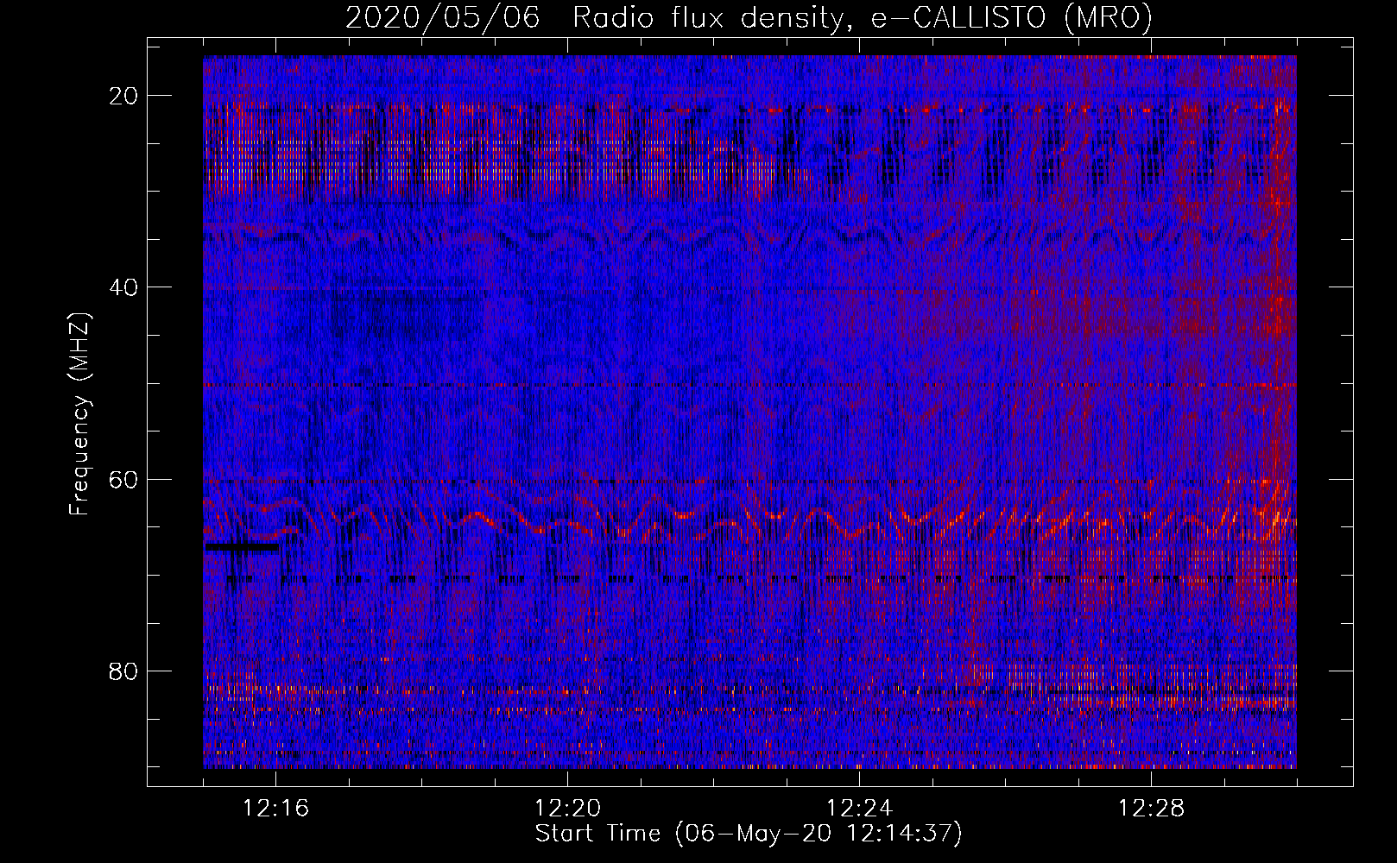Click the '40' frequency tick label
Image resolution: width=1397 pixels, height=863 pixels.
click(124, 287)
